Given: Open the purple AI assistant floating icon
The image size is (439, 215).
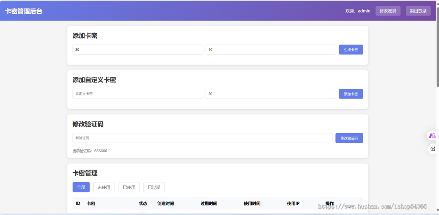Looking at the screenshot, I should 432,135.
